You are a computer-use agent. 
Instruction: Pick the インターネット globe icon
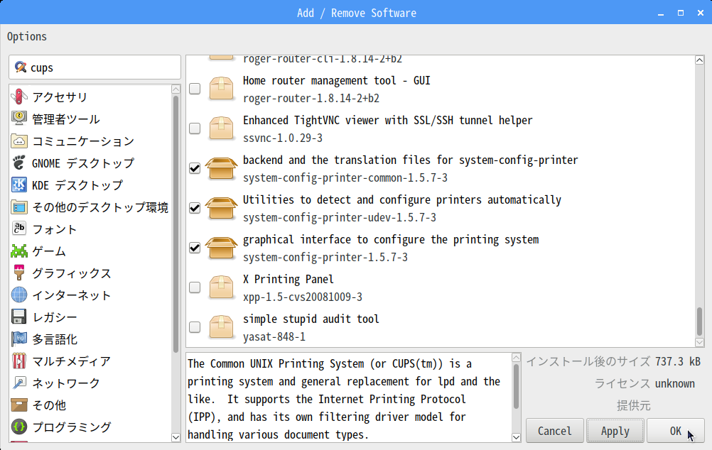(x=19, y=295)
